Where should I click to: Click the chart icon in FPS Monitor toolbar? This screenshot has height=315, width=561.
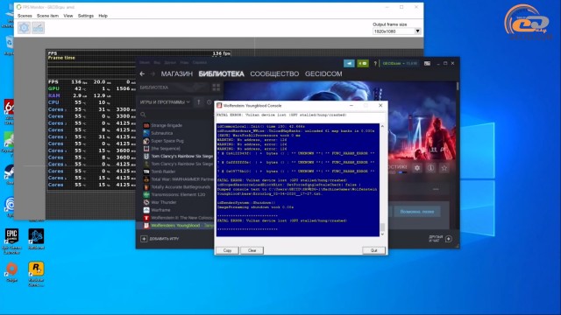click(x=39, y=28)
